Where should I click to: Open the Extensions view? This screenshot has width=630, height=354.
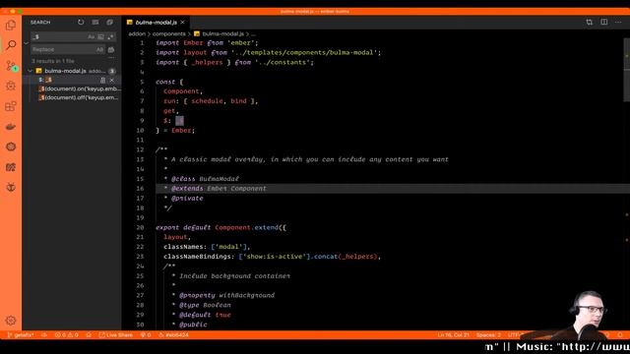tap(11, 106)
